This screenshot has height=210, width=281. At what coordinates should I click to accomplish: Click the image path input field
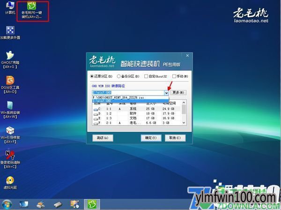click(128, 93)
